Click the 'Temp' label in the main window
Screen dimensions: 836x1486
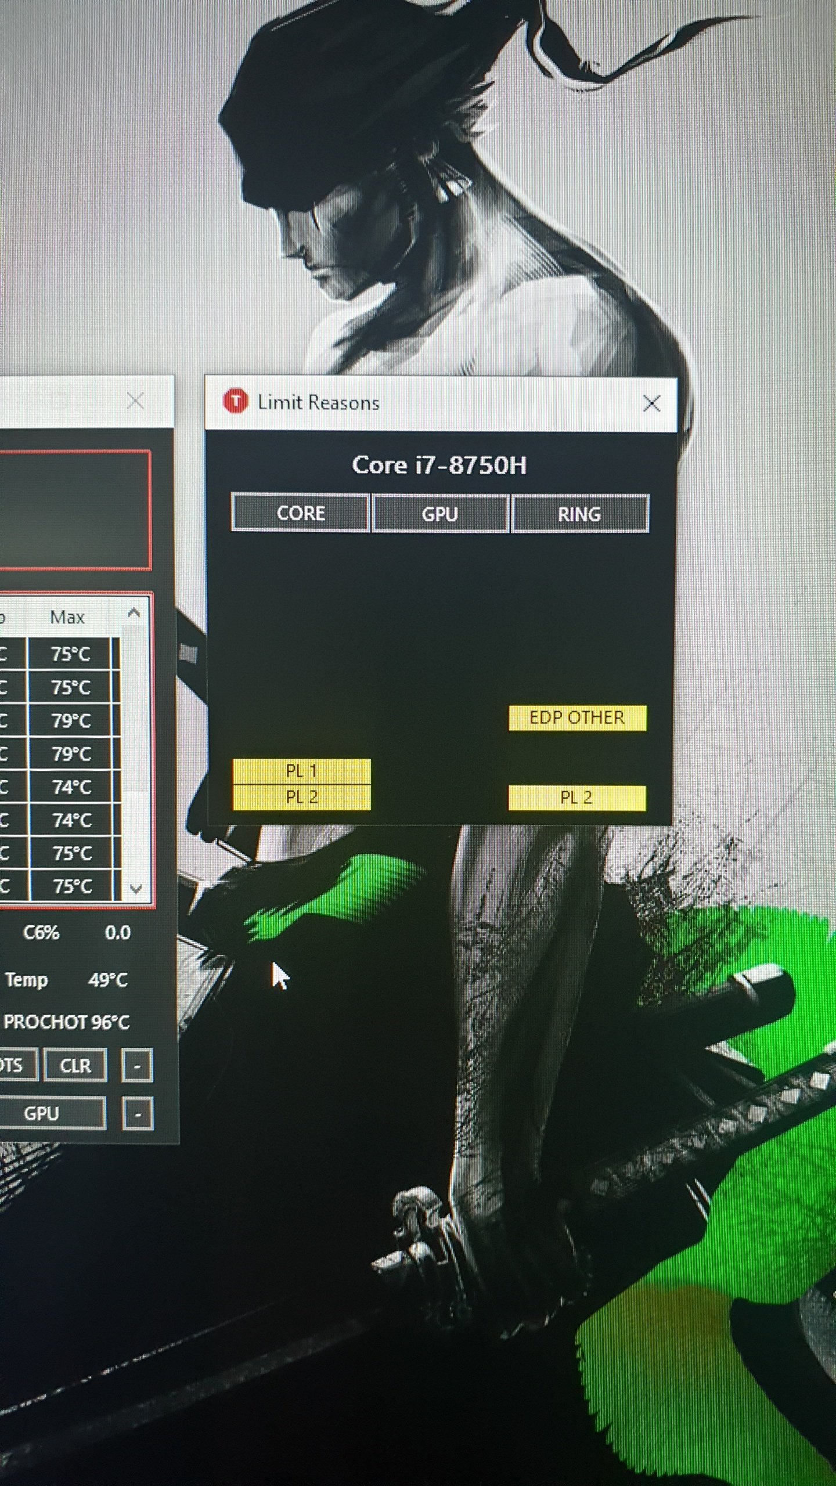(x=26, y=980)
